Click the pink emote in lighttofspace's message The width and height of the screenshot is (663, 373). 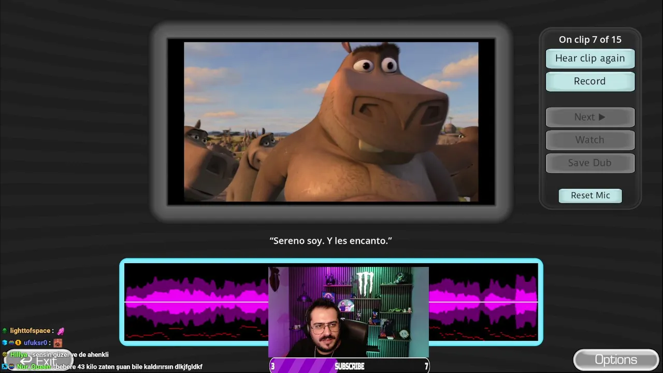[x=61, y=331]
